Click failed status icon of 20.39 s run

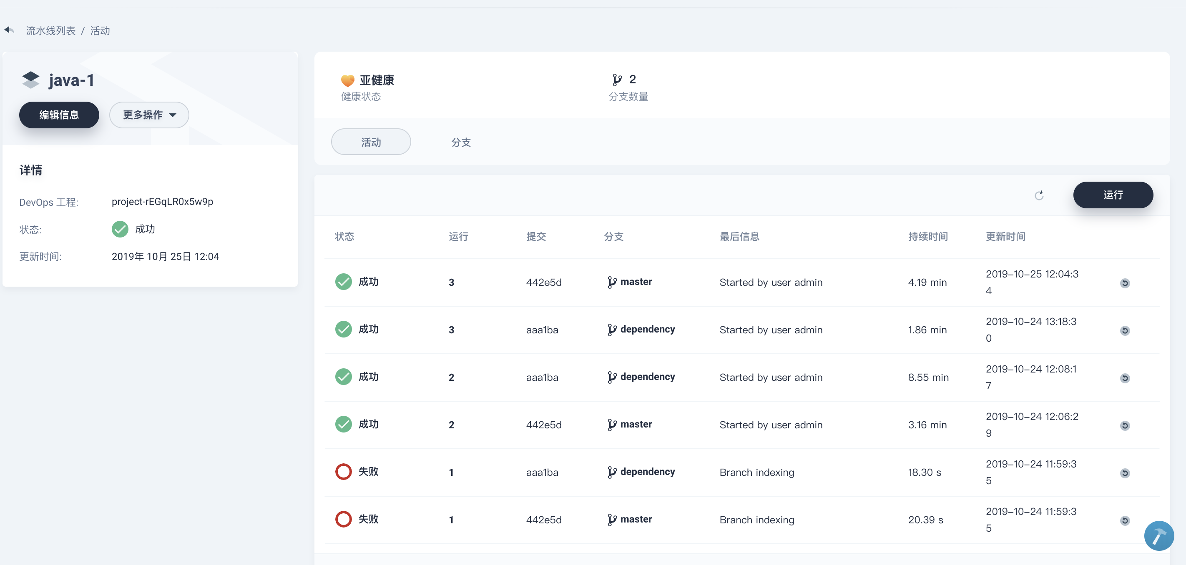344,519
